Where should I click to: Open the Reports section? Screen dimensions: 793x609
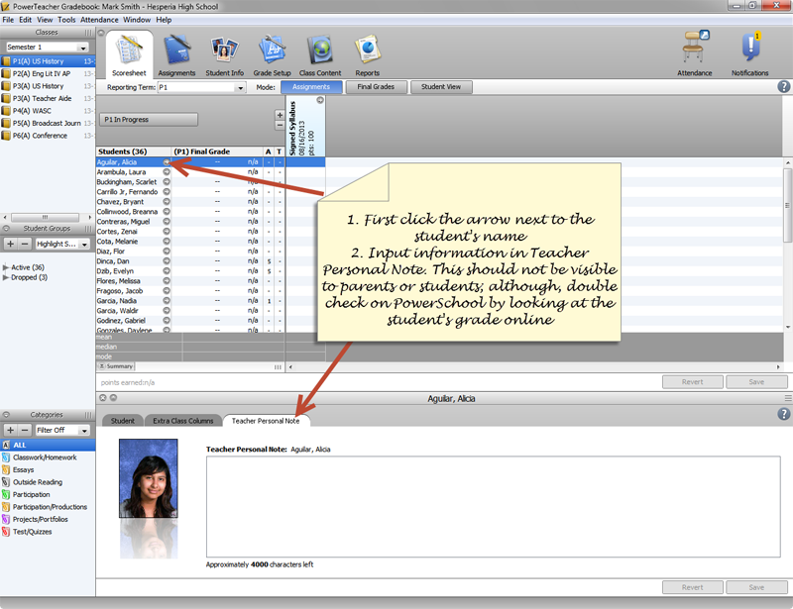[x=367, y=54]
